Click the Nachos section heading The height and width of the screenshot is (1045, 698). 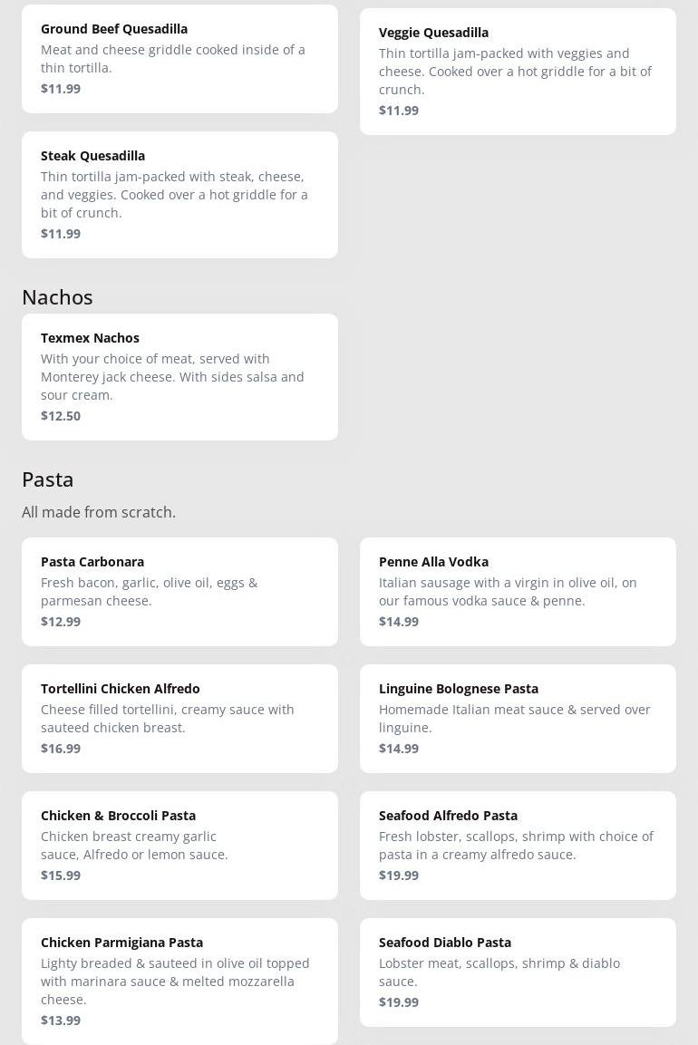pyautogui.click(x=57, y=297)
